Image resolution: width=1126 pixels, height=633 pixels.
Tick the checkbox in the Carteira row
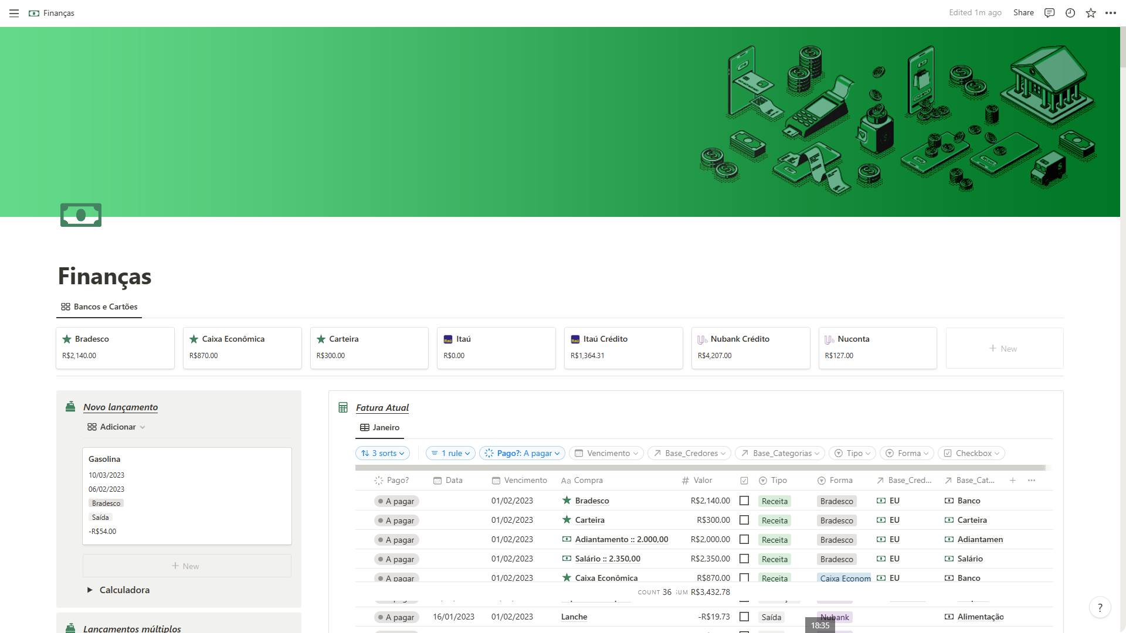[x=744, y=520]
